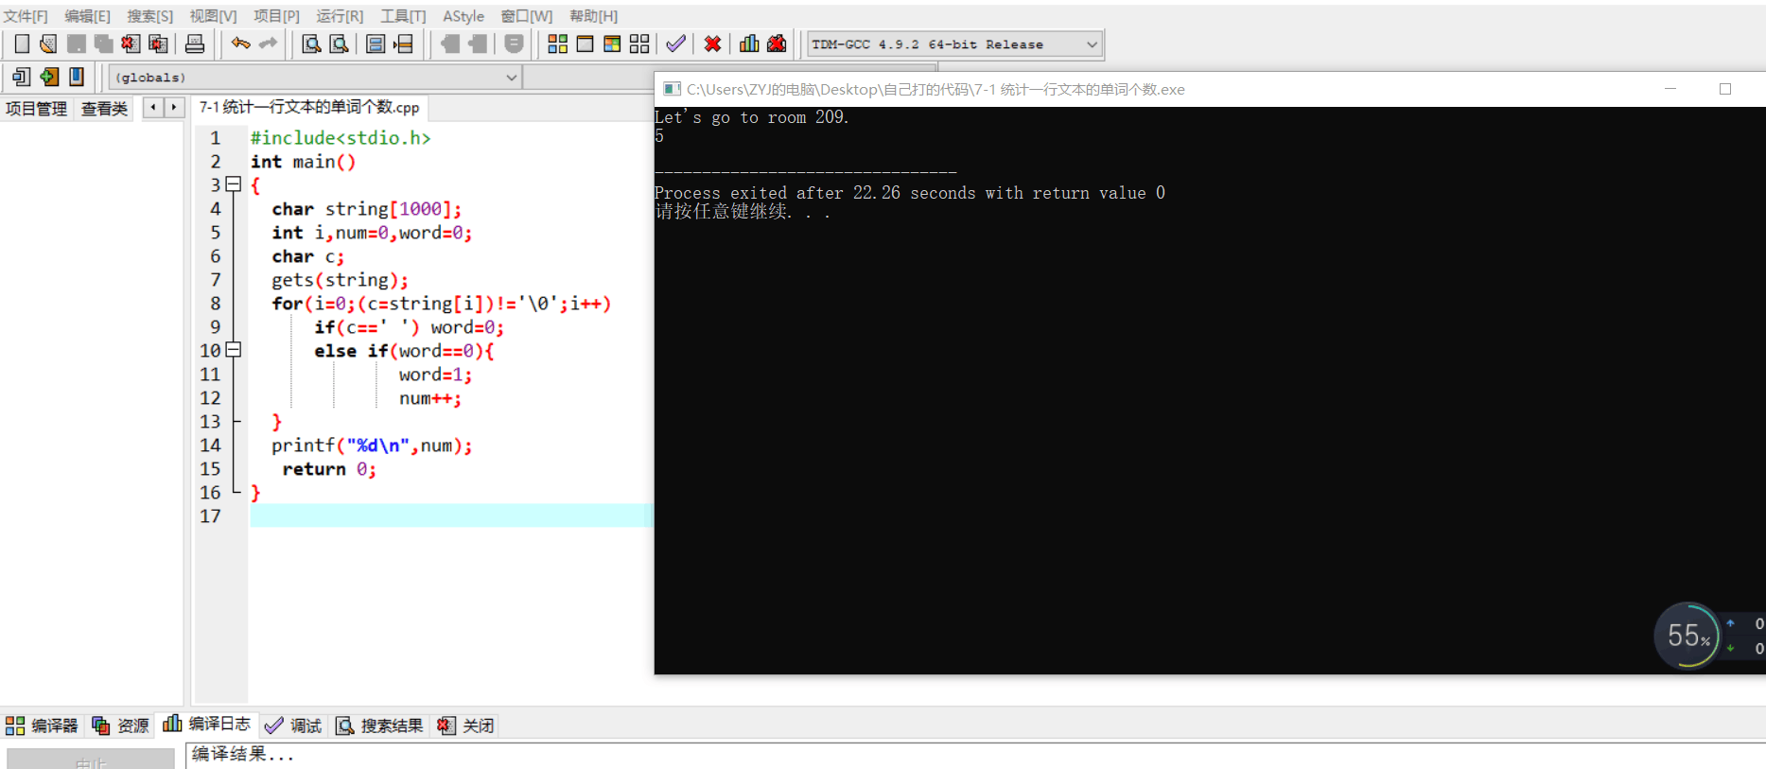Open the 项目[P] menu
1766x769 pixels.
(x=276, y=16)
